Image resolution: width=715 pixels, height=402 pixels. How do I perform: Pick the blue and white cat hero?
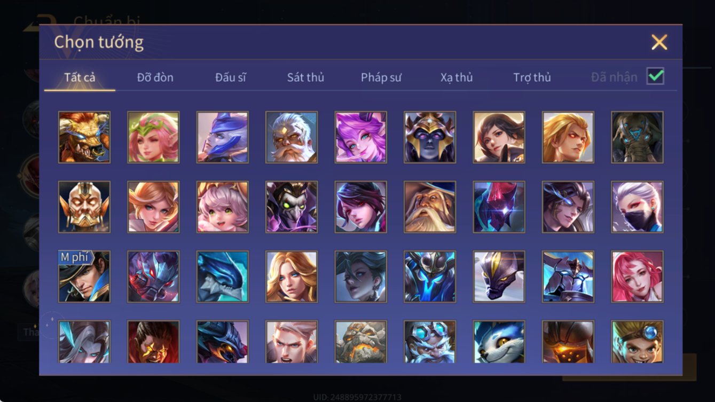tap(499, 342)
